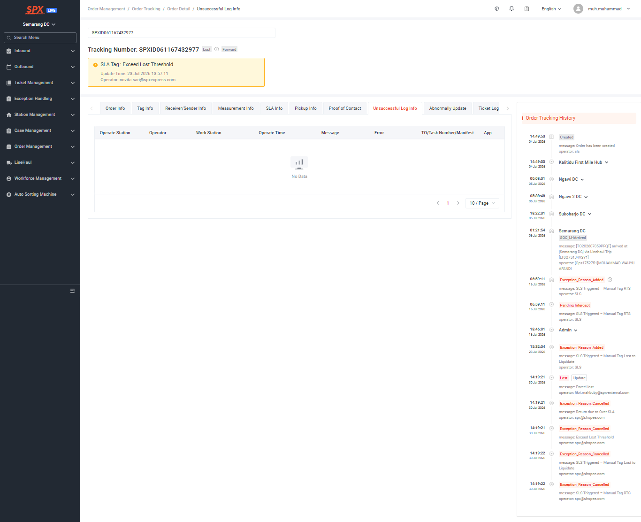The height and width of the screenshot is (522, 641).
Task: Open the 10 / Page size dropdown
Action: point(482,203)
